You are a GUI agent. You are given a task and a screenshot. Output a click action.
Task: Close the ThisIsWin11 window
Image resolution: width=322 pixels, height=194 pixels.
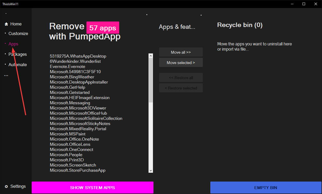316,4
